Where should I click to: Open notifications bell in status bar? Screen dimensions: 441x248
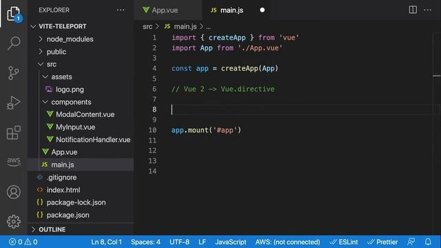[428, 242]
